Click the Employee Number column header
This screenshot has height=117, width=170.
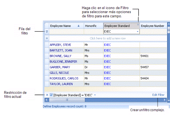click(x=153, y=26)
